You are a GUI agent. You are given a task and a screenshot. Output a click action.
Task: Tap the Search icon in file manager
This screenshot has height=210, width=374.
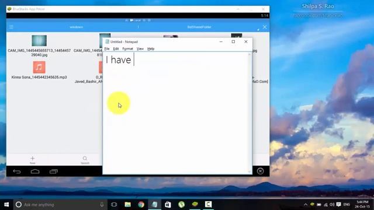point(85,159)
